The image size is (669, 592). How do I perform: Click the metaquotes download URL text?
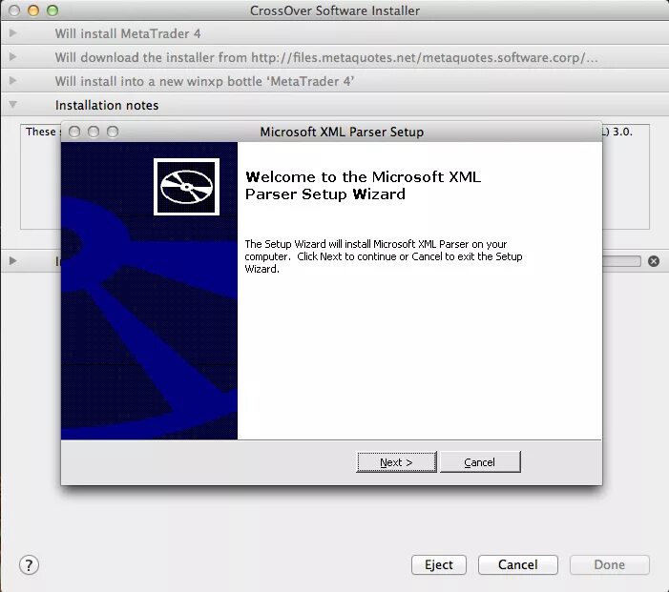[x=424, y=57]
